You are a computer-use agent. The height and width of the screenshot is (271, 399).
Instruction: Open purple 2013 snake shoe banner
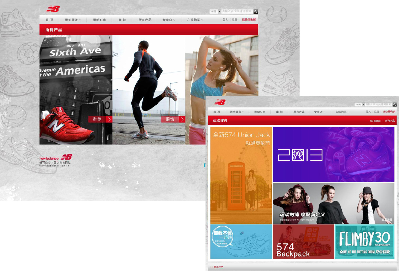click(333, 155)
